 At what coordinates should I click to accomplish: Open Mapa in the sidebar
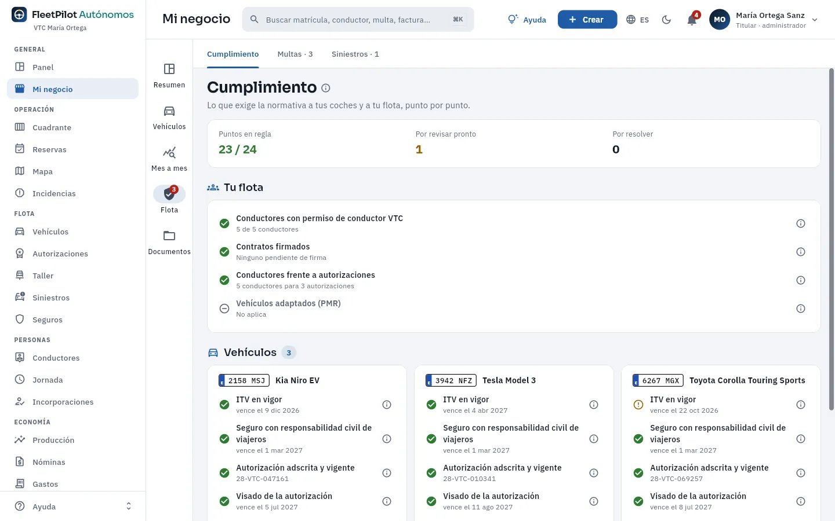72,171
